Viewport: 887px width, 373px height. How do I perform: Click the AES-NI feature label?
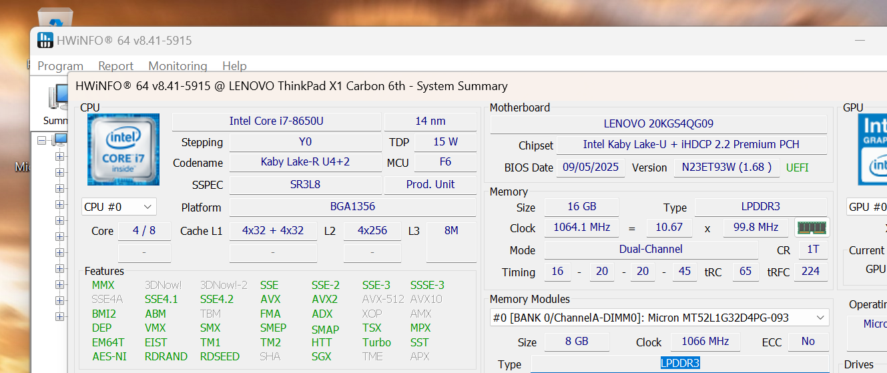pos(109,357)
